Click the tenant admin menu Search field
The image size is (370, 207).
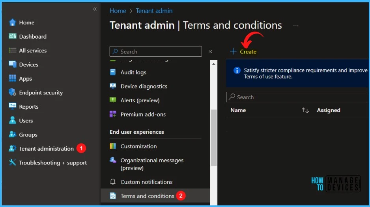click(x=155, y=51)
